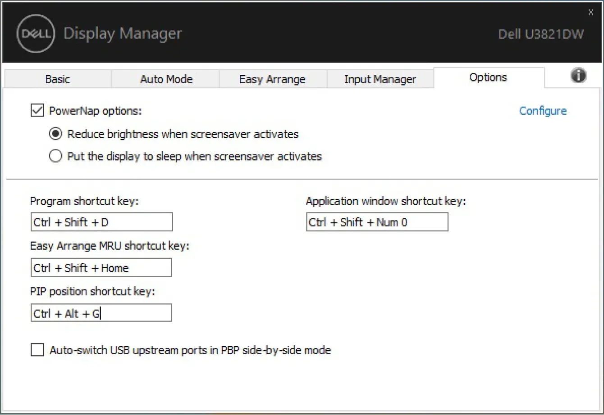Enable Auto-switch USB upstream ports in PBP mode
Screen dimensions: 604x415
[x=37, y=350]
